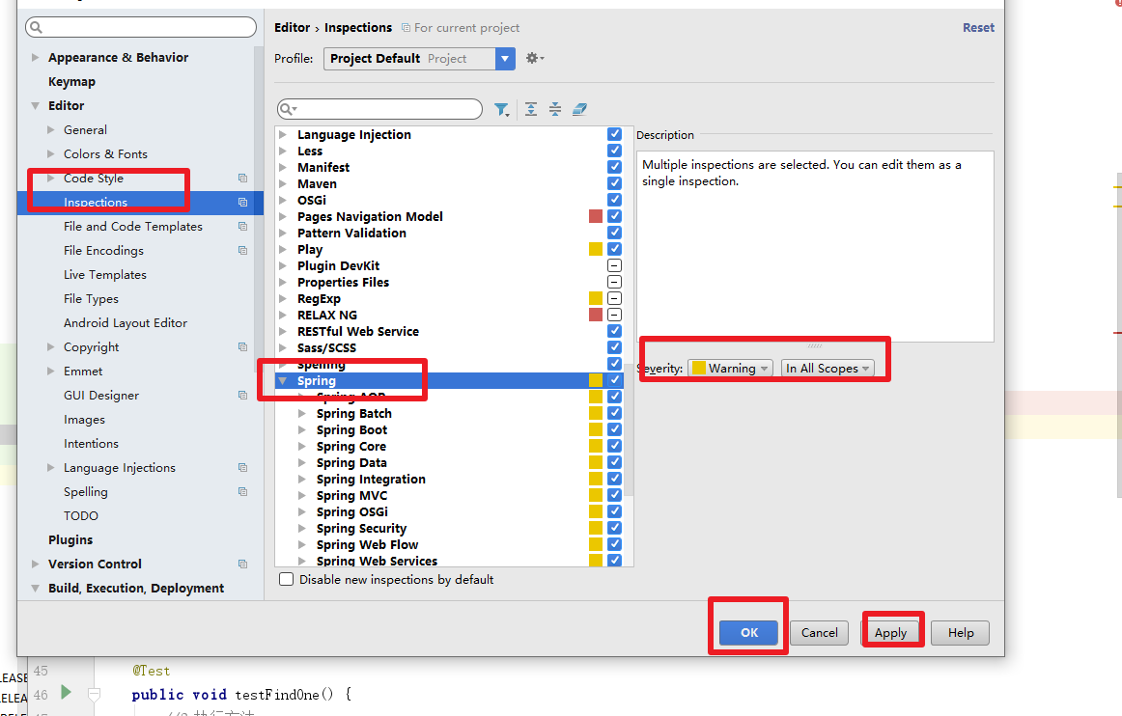Viewport: 1122px width, 716px height.
Task: Toggle the Spring group checkbox
Action: 615,380
